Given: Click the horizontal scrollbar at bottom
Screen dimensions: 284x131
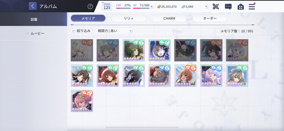Looking at the screenshot, I should (142, 128).
